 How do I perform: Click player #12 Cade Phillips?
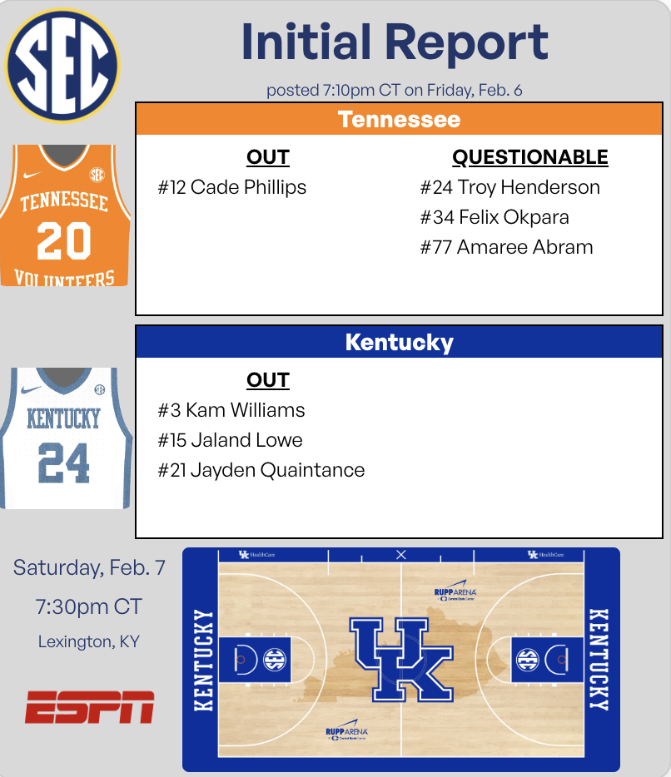coord(232,187)
